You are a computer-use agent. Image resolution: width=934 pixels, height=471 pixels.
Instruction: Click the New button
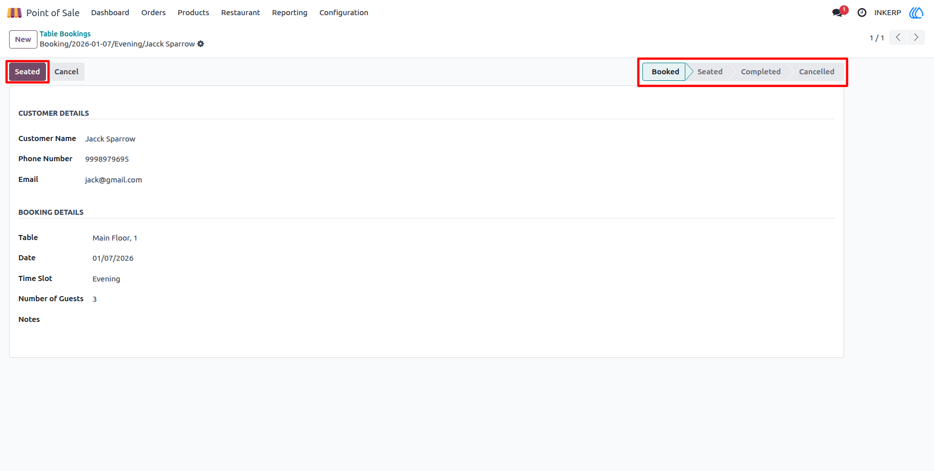pyautogui.click(x=23, y=39)
